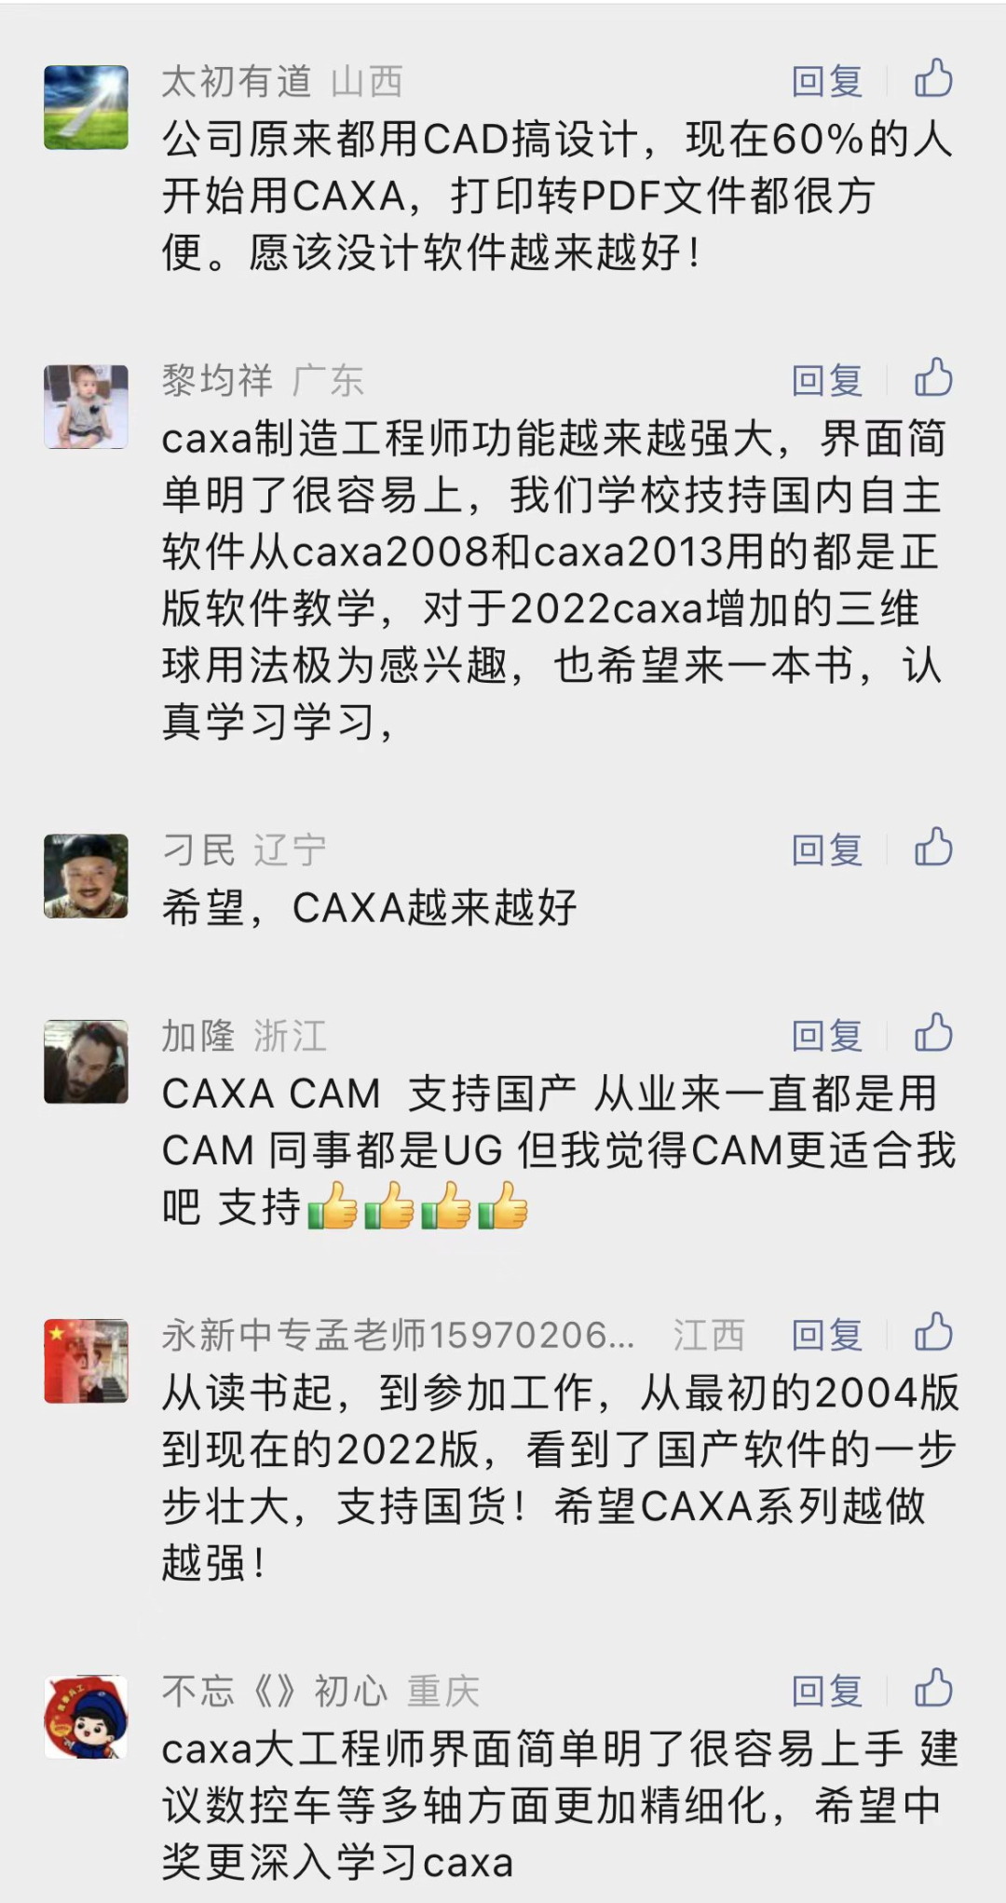Reply to 不忘《》初心's comment
This screenshot has width=1006, height=1903.
(x=827, y=1691)
